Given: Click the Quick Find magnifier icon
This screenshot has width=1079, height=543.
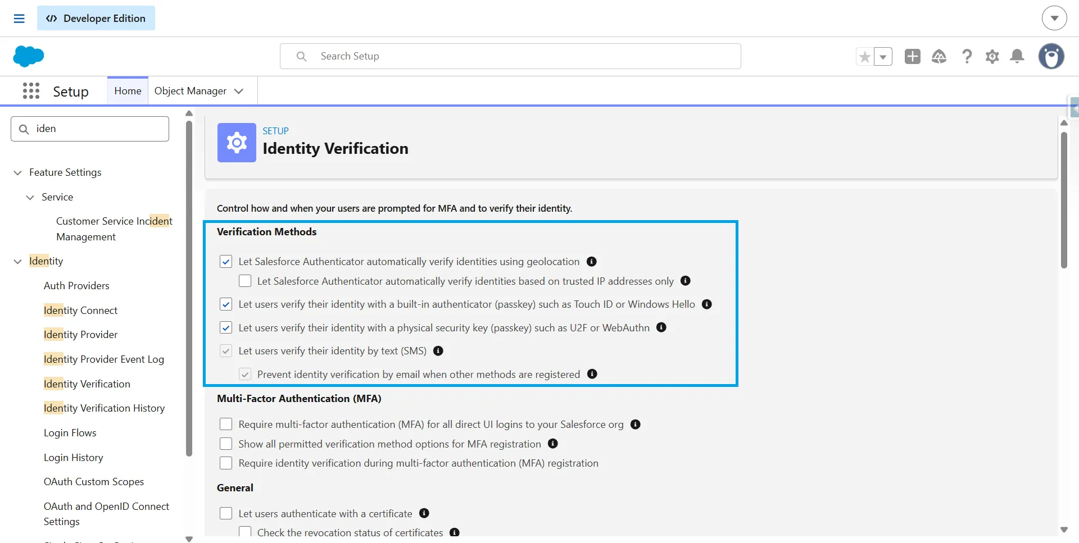Looking at the screenshot, I should (24, 129).
